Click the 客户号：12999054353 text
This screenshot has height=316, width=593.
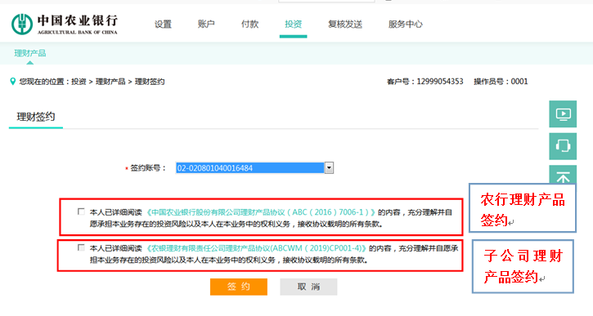coord(425,82)
